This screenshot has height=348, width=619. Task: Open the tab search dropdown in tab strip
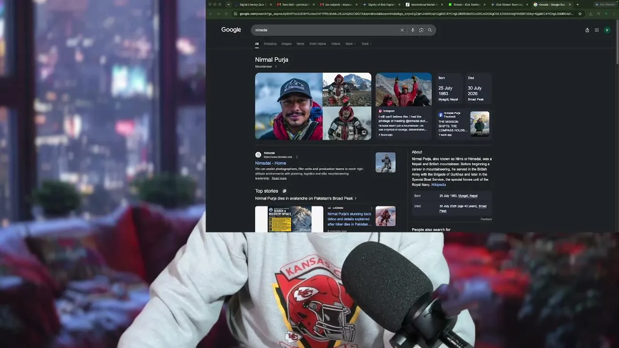(228, 4)
